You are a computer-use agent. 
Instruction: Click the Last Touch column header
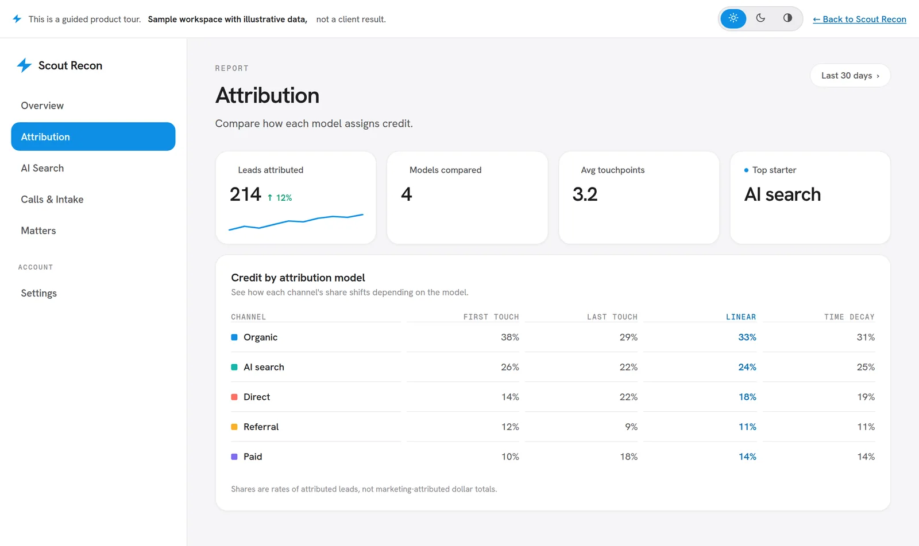[612, 317]
